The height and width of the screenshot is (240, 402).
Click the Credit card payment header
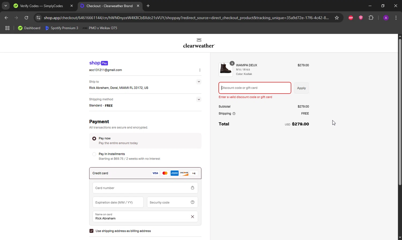[145, 173]
